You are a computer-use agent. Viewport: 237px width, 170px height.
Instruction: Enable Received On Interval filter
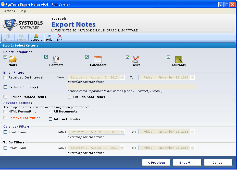5,77
